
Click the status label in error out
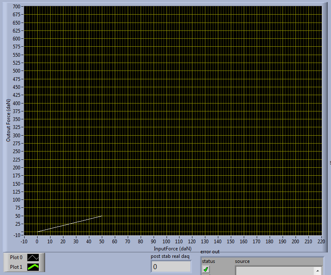208,261
